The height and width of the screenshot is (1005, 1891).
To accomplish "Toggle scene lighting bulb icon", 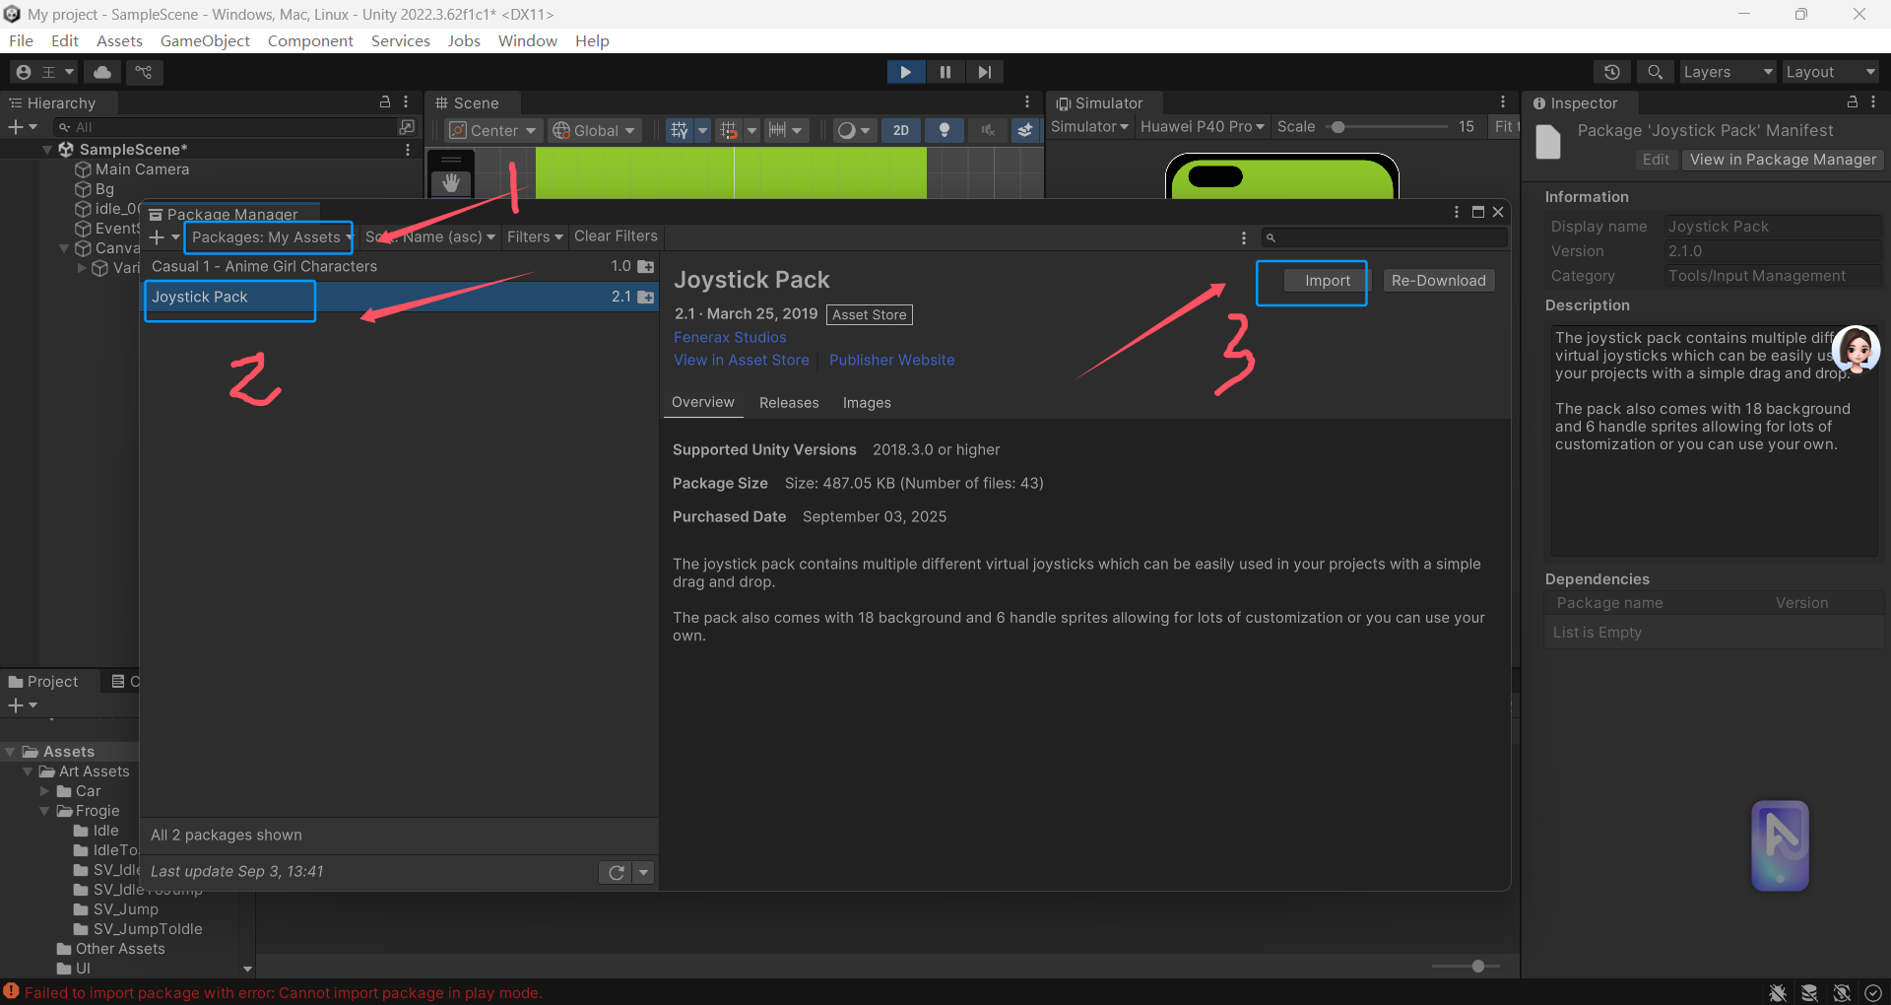I will pyautogui.click(x=945, y=130).
